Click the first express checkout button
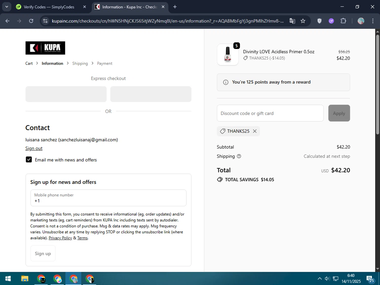Screen dimensions: 380x285 (66, 94)
